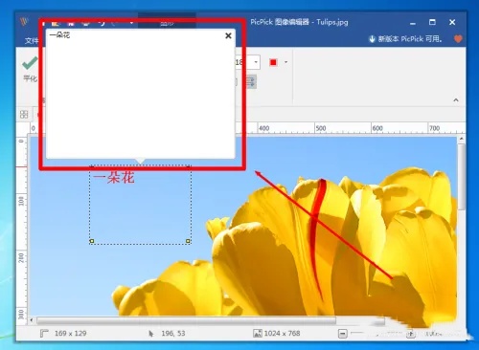This screenshot has width=479, height=350.
Task: Close the text input popup
Action: tap(228, 35)
